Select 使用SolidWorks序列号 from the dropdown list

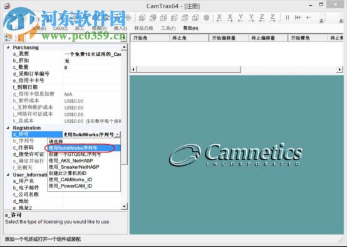tap(84, 148)
